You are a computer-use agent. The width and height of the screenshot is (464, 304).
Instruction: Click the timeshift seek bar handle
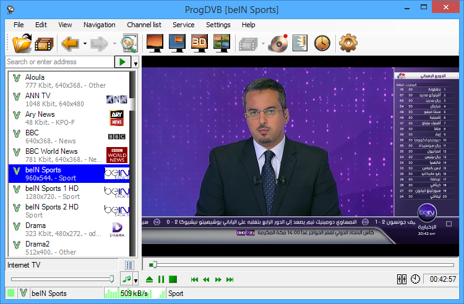(154, 264)
